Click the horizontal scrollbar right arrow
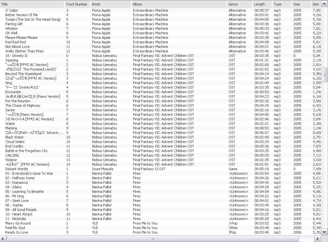 (317, 239)
